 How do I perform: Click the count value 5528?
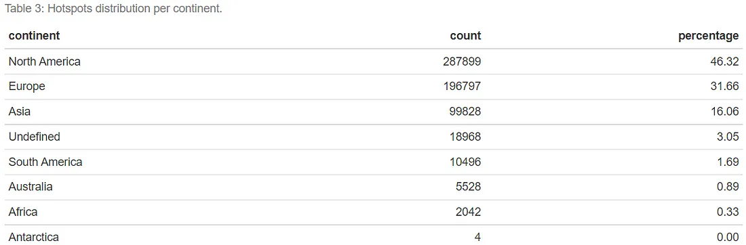(468, 187)
